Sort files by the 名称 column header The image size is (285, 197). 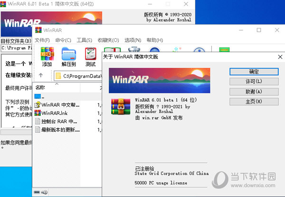(41, 88)
